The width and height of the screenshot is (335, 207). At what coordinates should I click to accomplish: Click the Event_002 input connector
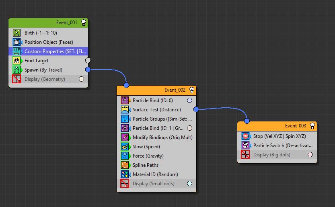[x=126, y=85]
